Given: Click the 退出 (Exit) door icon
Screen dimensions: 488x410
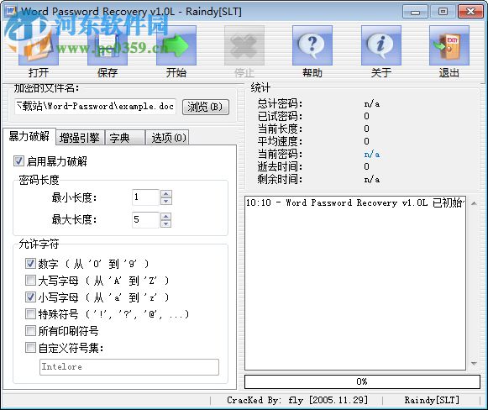Looking at the screenshot, I should click(x=449, y=45).
